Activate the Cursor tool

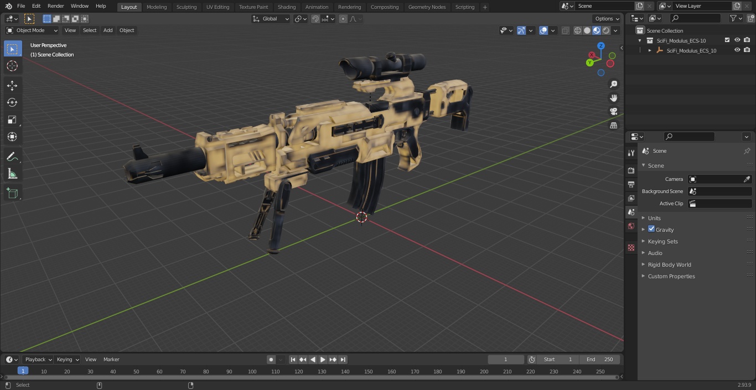coord(12,66)
